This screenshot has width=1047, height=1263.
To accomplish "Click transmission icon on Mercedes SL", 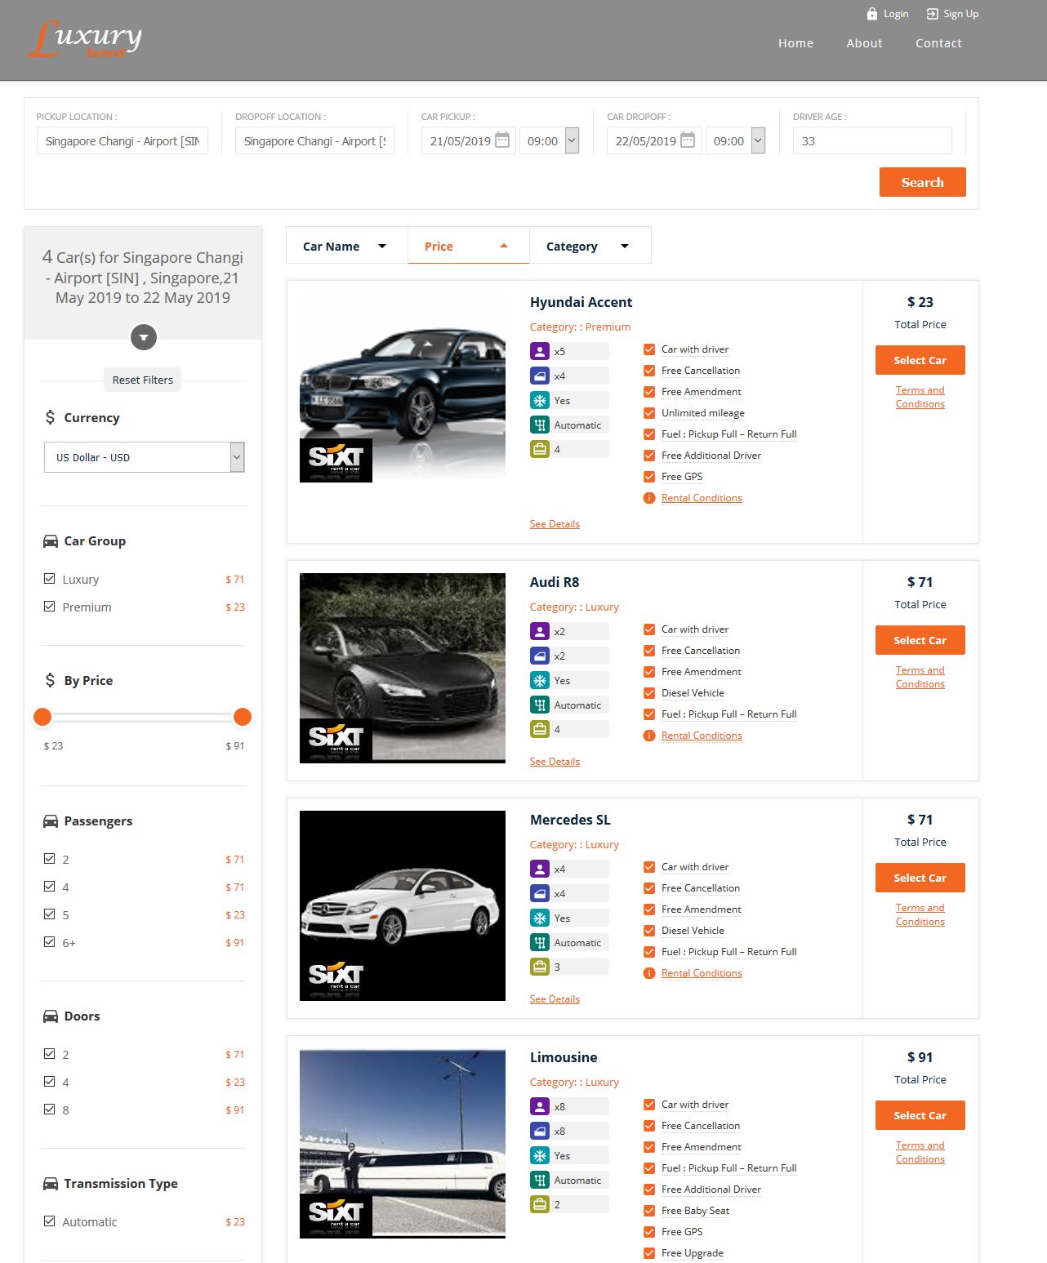I will tap(540, 942).
